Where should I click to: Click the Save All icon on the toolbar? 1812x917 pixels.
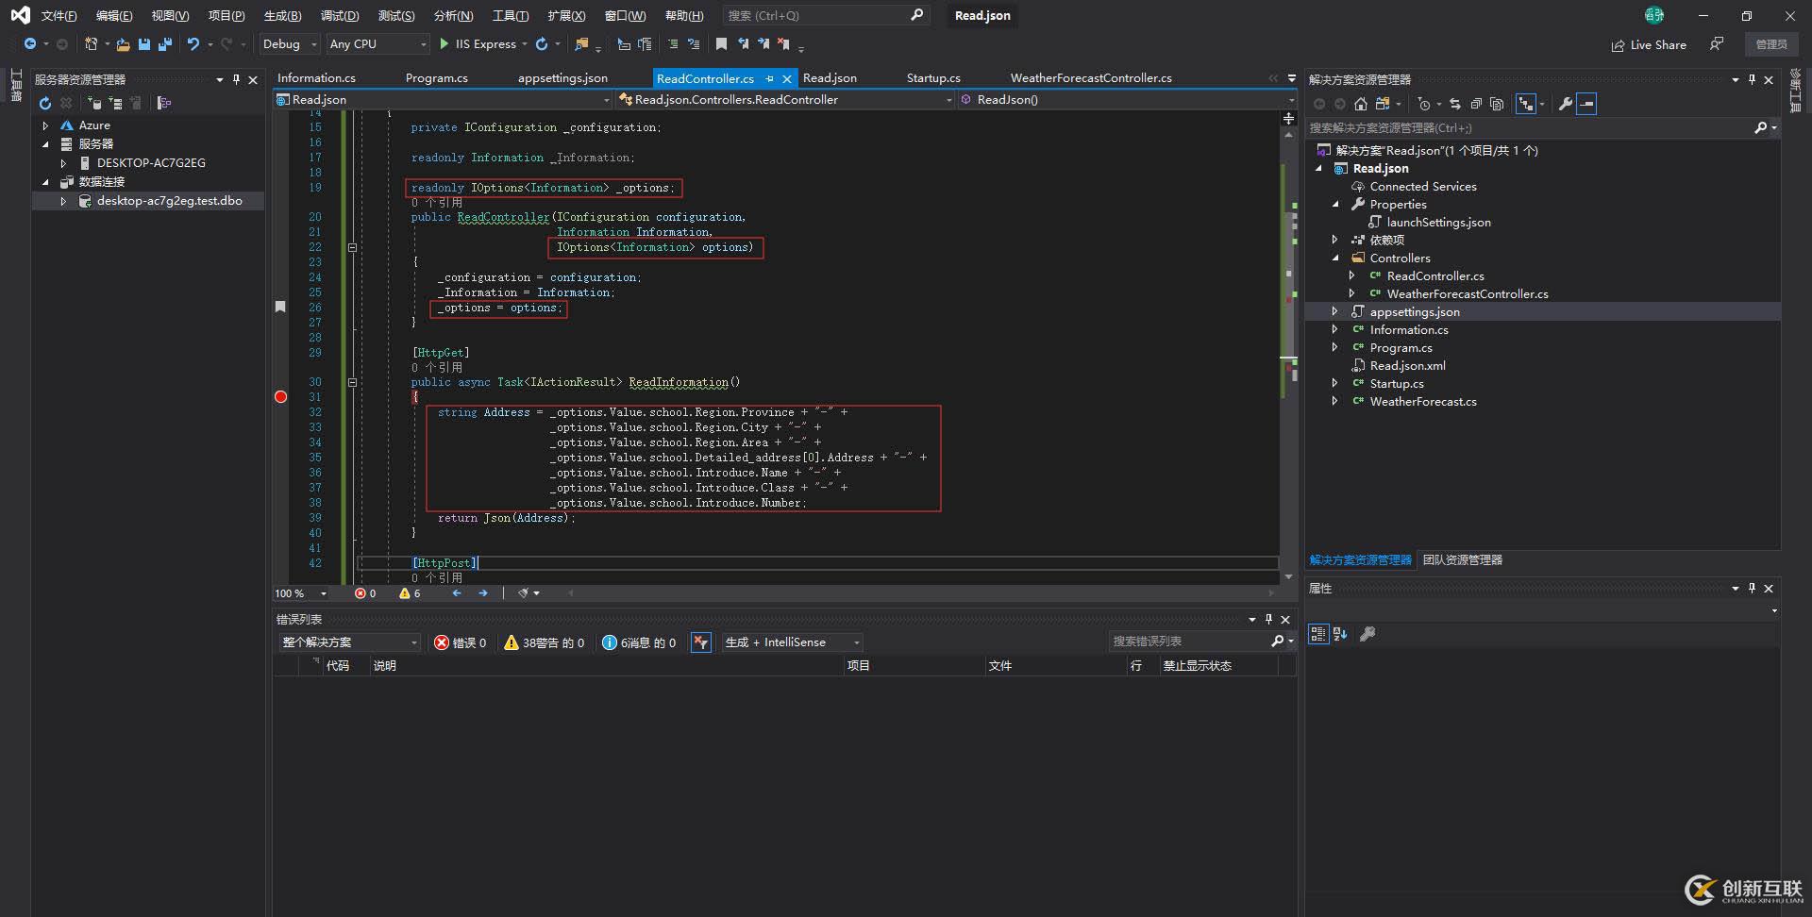(x=163, y=44)
